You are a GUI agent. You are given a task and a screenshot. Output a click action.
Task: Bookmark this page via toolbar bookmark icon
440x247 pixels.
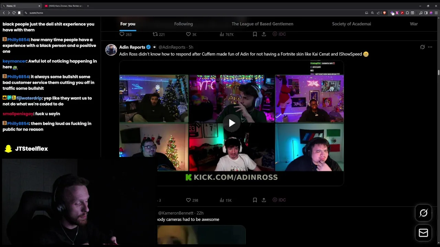click(x=19, y=13)
